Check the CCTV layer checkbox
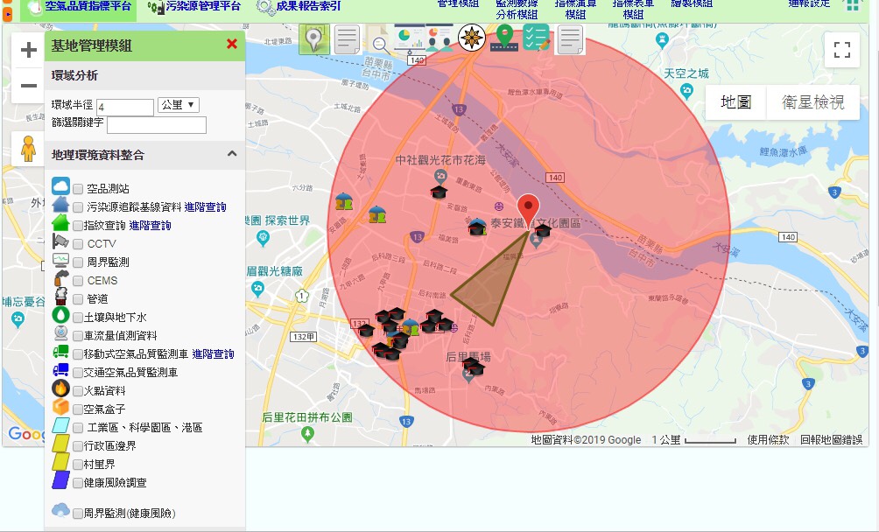879x532 pixels. click(x=79, y=244)
